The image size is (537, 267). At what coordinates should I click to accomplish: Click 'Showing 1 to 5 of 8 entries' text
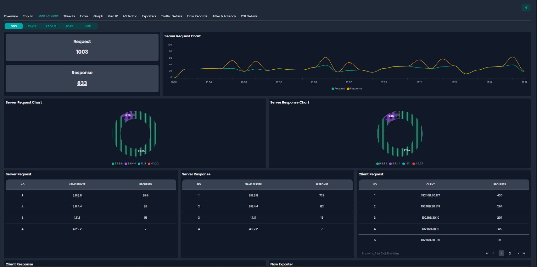coord(381,254)
